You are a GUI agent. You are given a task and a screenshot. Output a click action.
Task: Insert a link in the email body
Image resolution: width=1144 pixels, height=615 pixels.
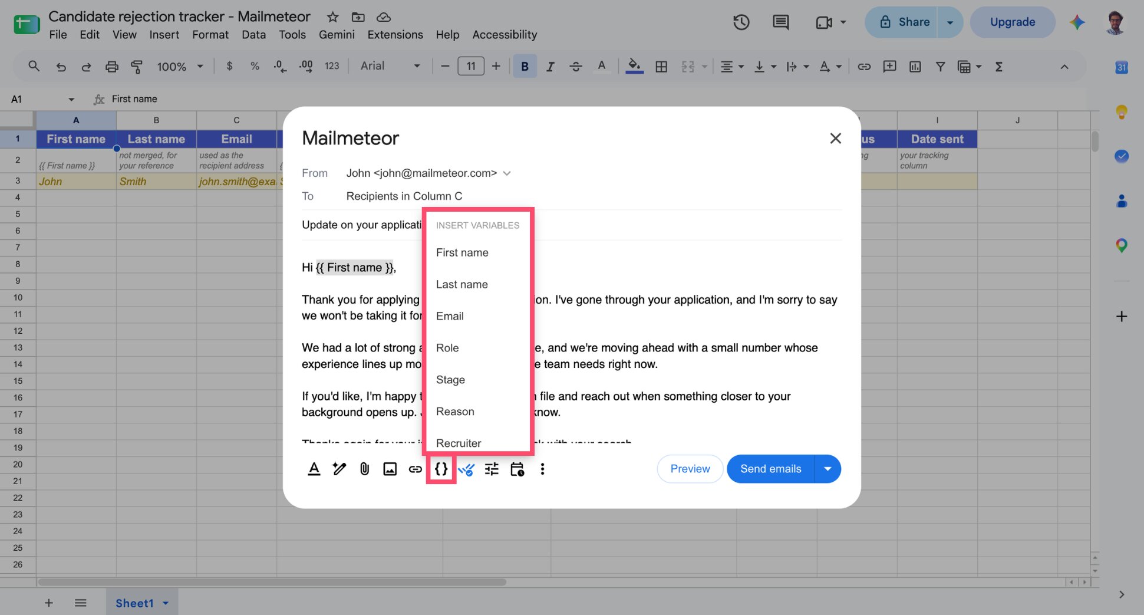[x=416, y=469]
